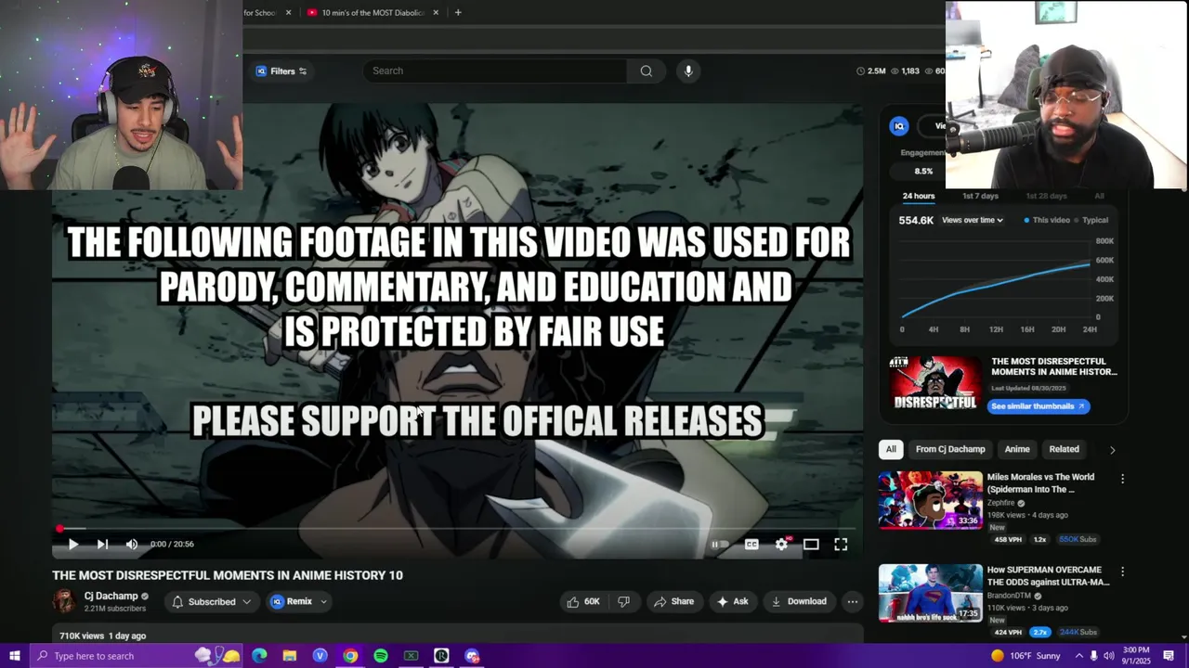Open the system volume control

pos(1108,656)
